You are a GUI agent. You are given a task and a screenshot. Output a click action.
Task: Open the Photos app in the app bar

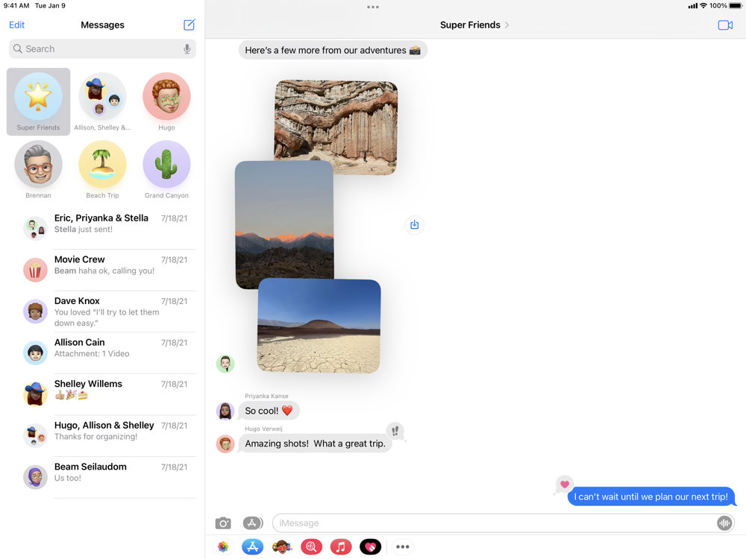pyautogui.click(x=223, y=547)
